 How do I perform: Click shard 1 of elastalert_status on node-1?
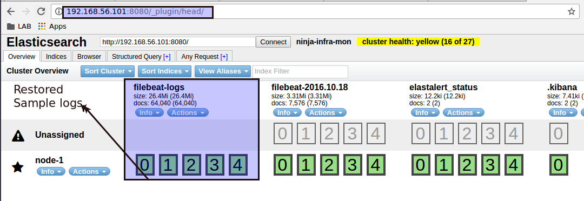coord(444,165)
